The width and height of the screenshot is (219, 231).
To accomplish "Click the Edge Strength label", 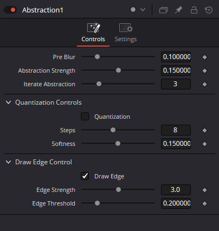I will [56, 190].
